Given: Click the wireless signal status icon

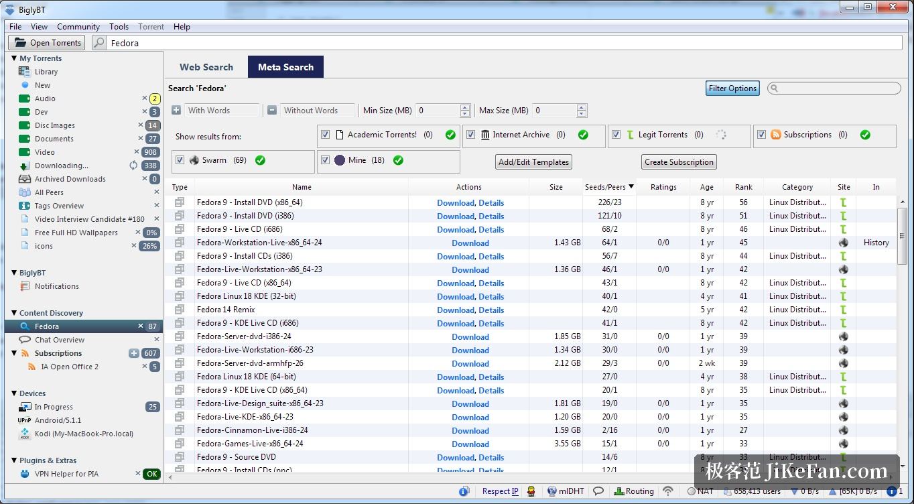Looking at the screenshot, I should click(x=667, y=491).
